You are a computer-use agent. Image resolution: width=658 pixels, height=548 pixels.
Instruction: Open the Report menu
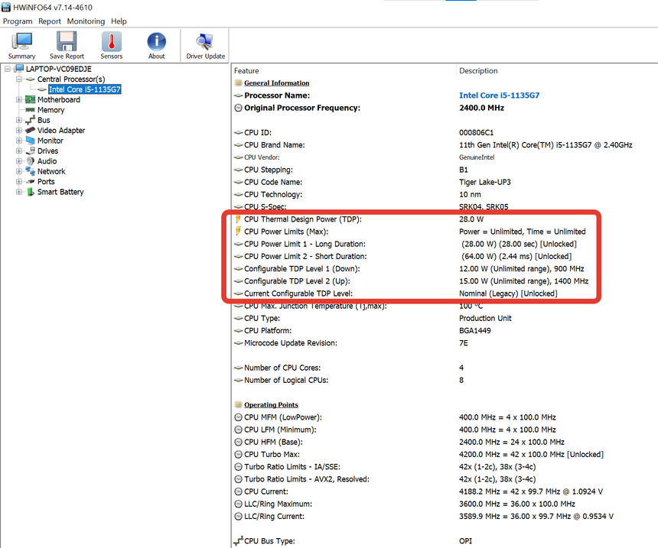[50, 21]
